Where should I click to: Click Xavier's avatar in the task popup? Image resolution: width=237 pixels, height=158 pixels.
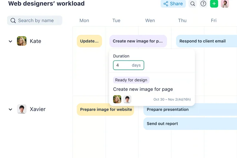127,99
